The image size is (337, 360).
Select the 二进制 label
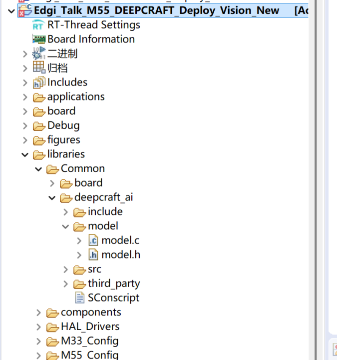pyautogui.click(x=62, y=53)
